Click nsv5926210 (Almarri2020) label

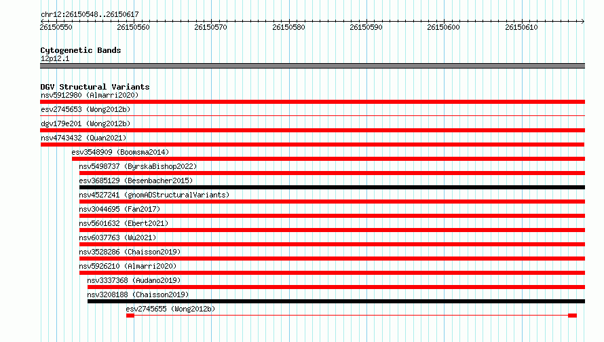pos(128,266)
